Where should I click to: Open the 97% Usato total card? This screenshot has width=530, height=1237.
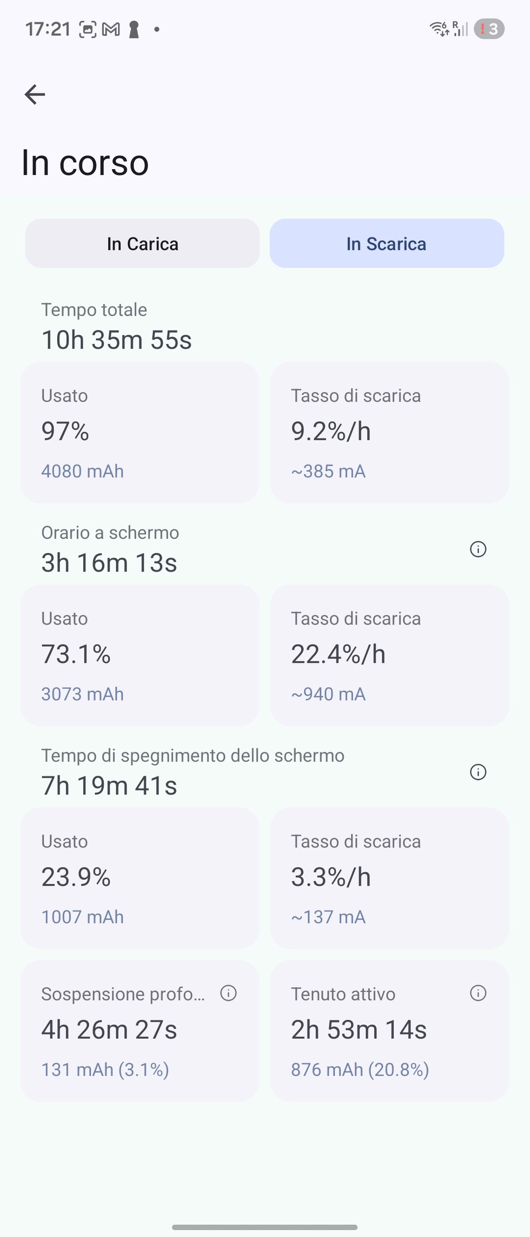140,432
